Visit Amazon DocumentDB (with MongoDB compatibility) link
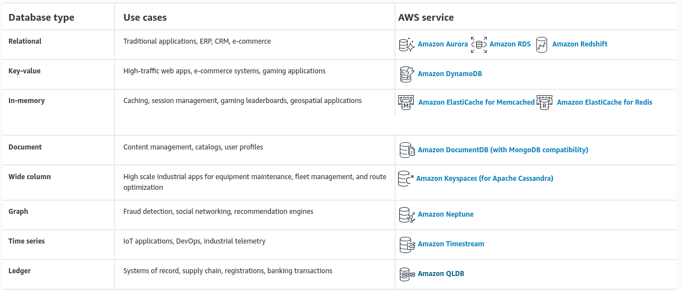 [503, 150]
